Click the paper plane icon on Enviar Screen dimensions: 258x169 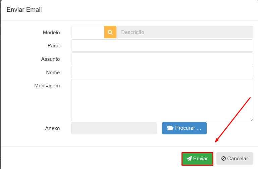[x=189, y=159]
